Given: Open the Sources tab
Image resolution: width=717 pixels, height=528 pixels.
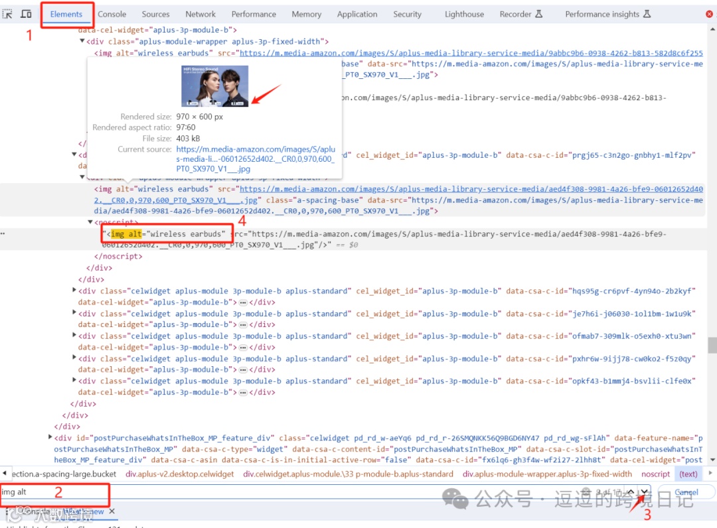Looking at the screenshot, I should pyautogui.click(x=155, y=14).
